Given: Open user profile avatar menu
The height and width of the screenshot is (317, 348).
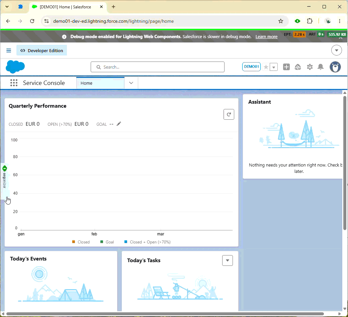Looking at the screenshot, I should point(335,67).
